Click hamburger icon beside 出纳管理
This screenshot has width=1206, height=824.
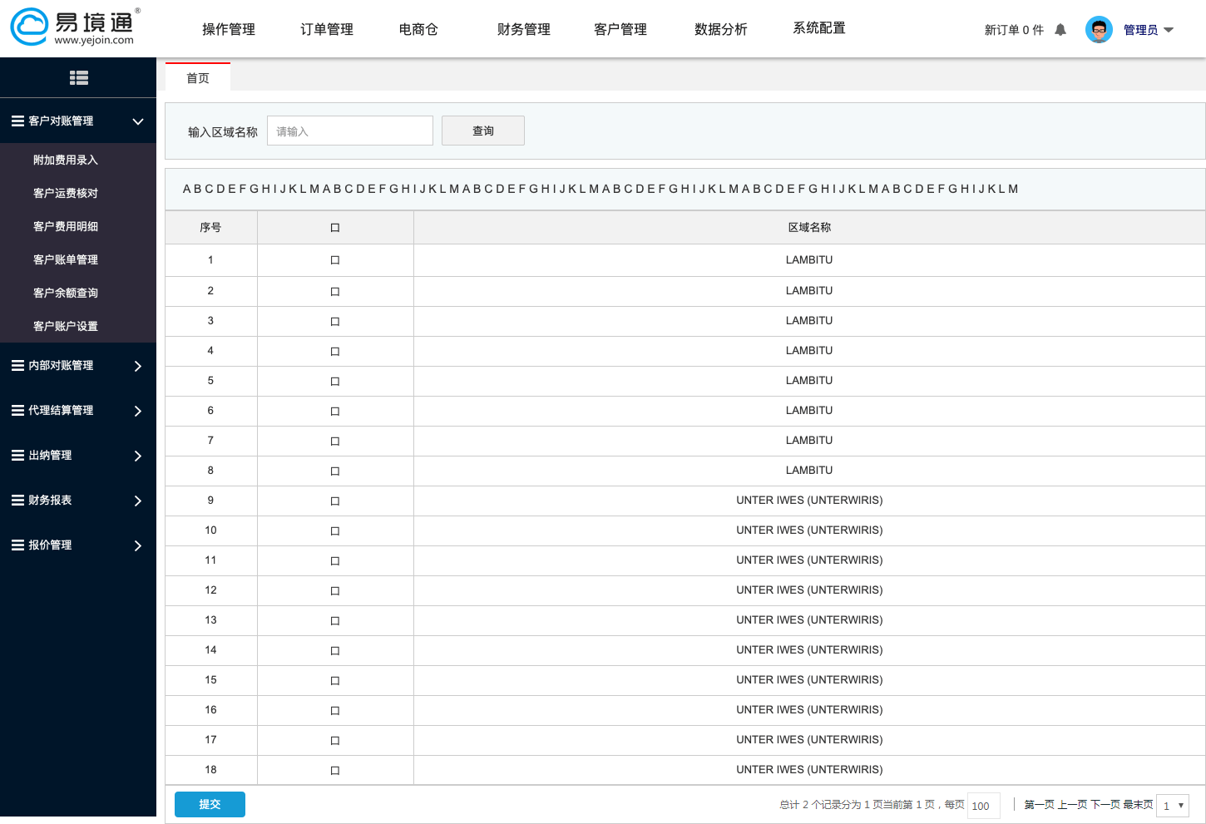tap(17, 456)
